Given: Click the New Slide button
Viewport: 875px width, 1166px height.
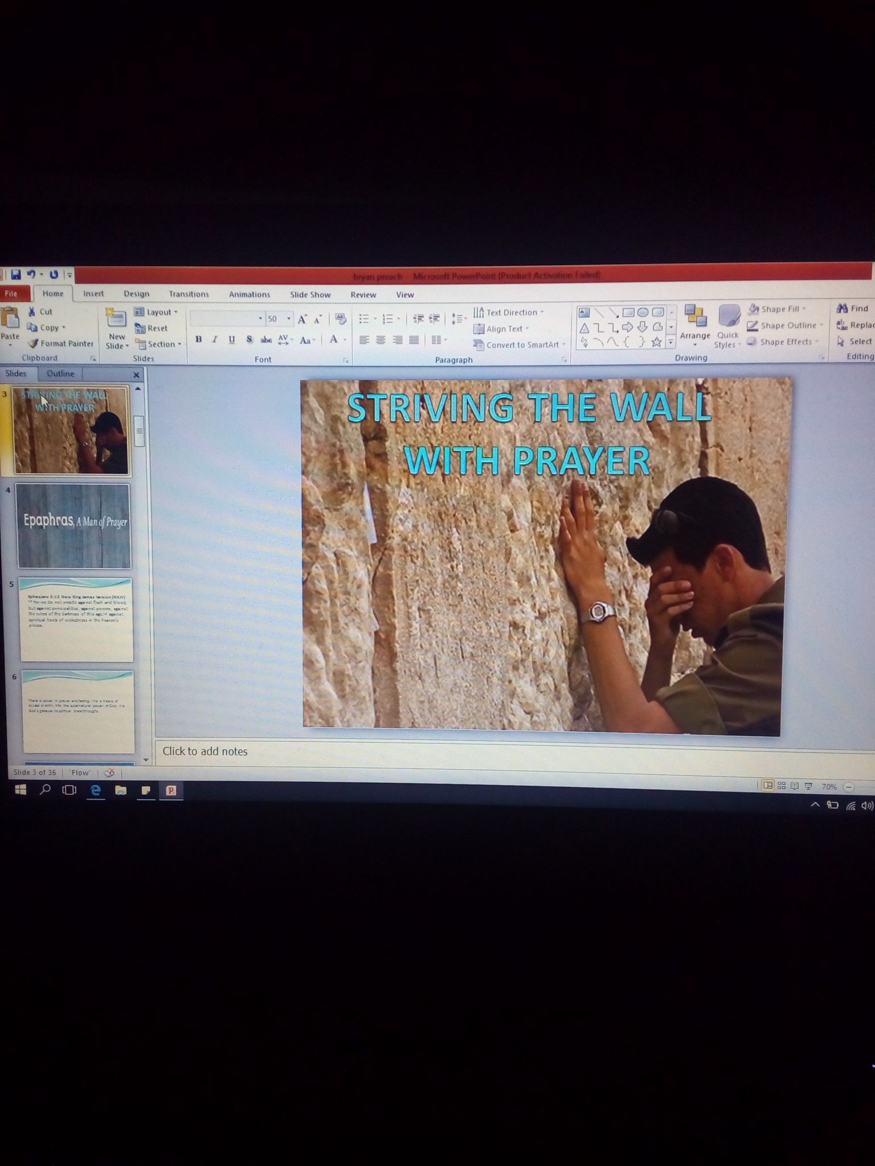Looking at the screenshot, I should [116, 328].
